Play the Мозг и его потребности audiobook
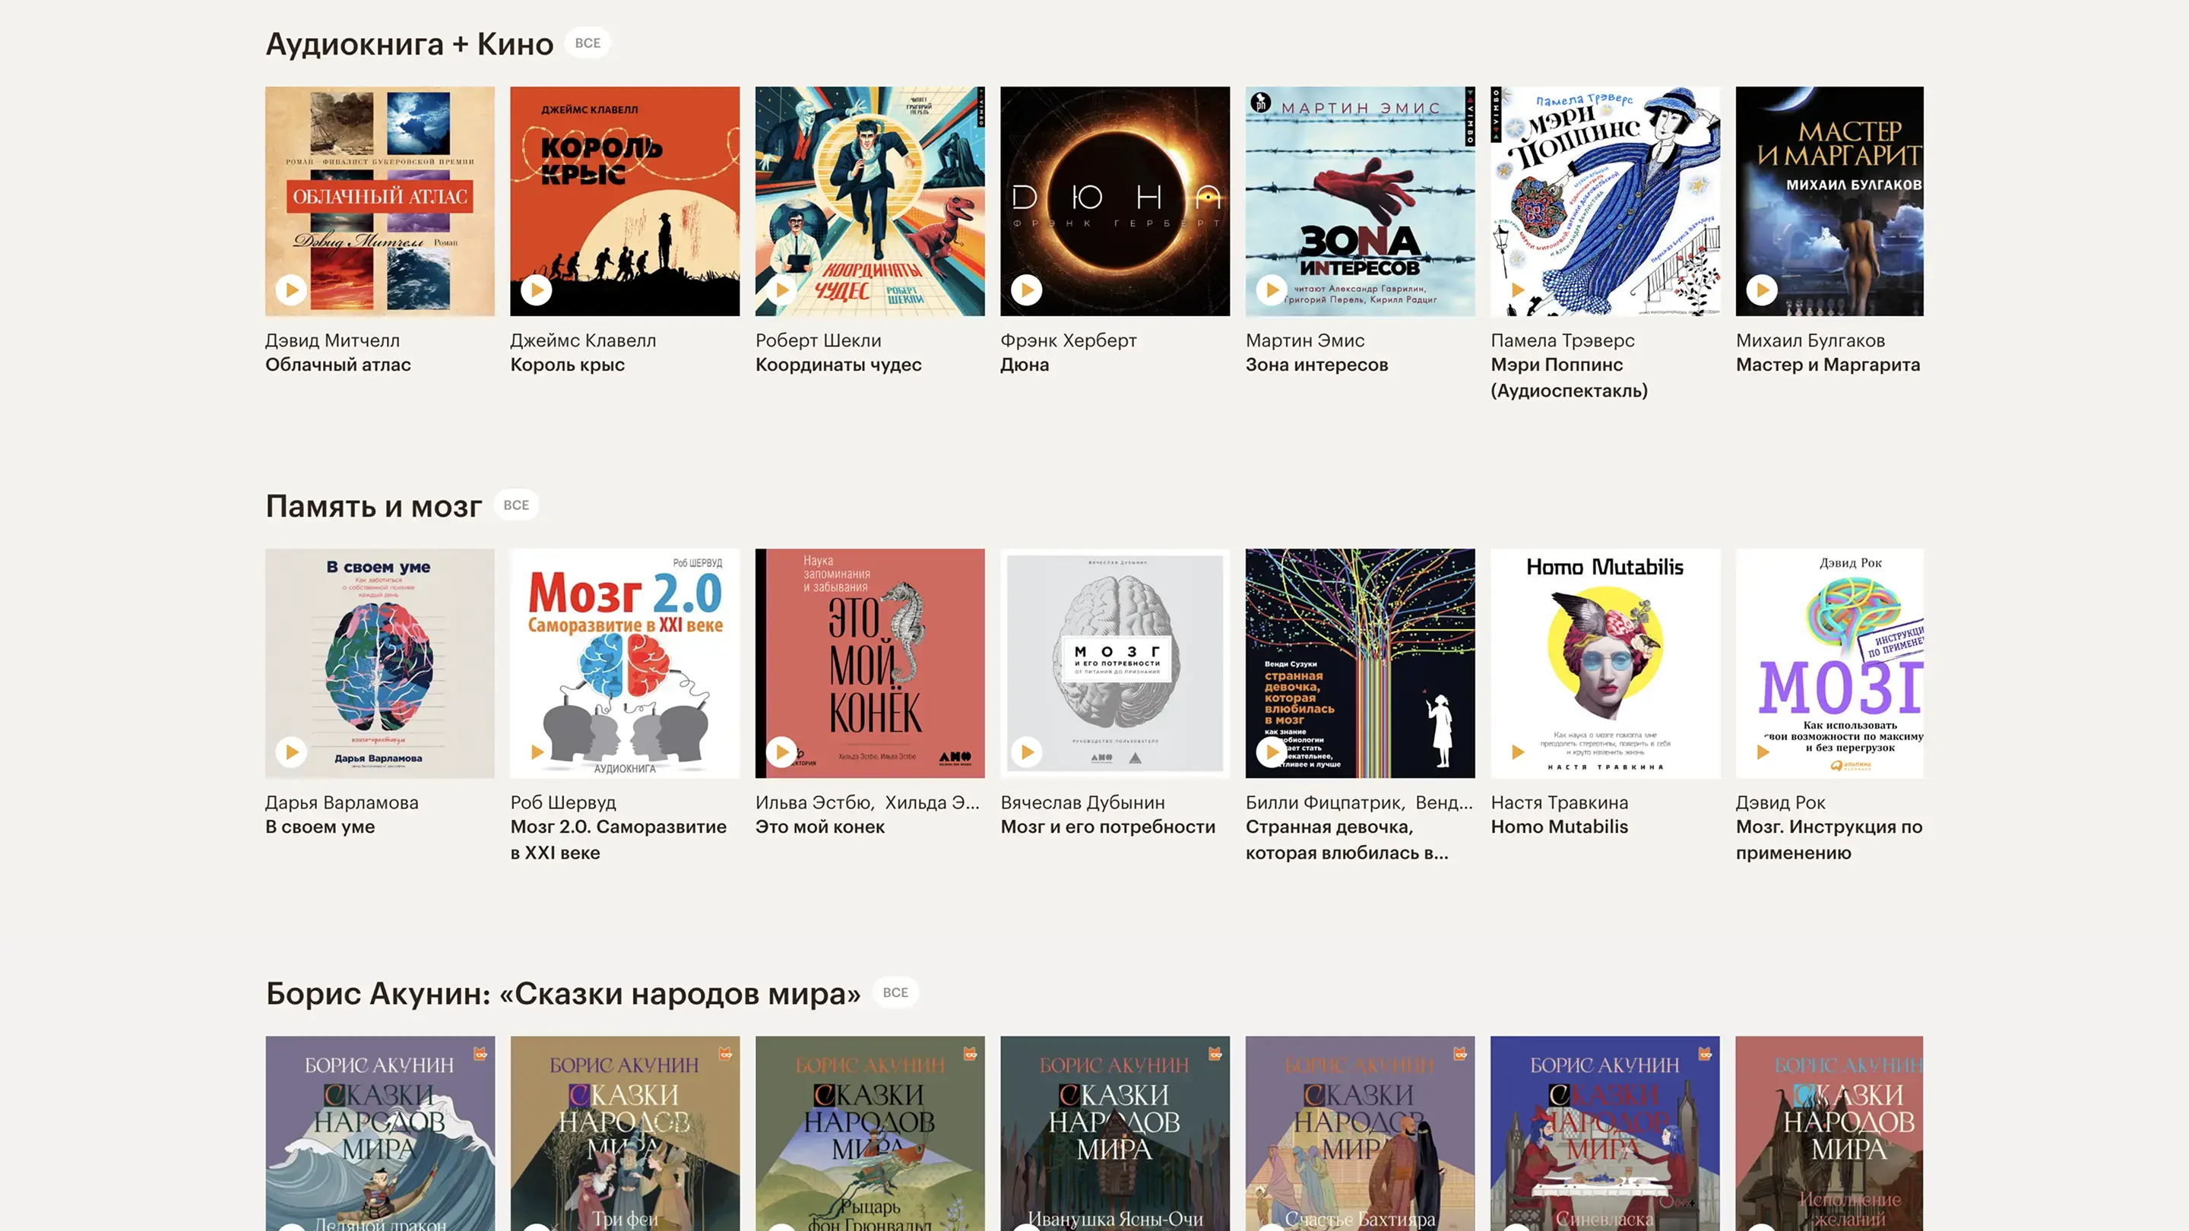This screenshot has height=1231, width=2189. coord(1027,752)
